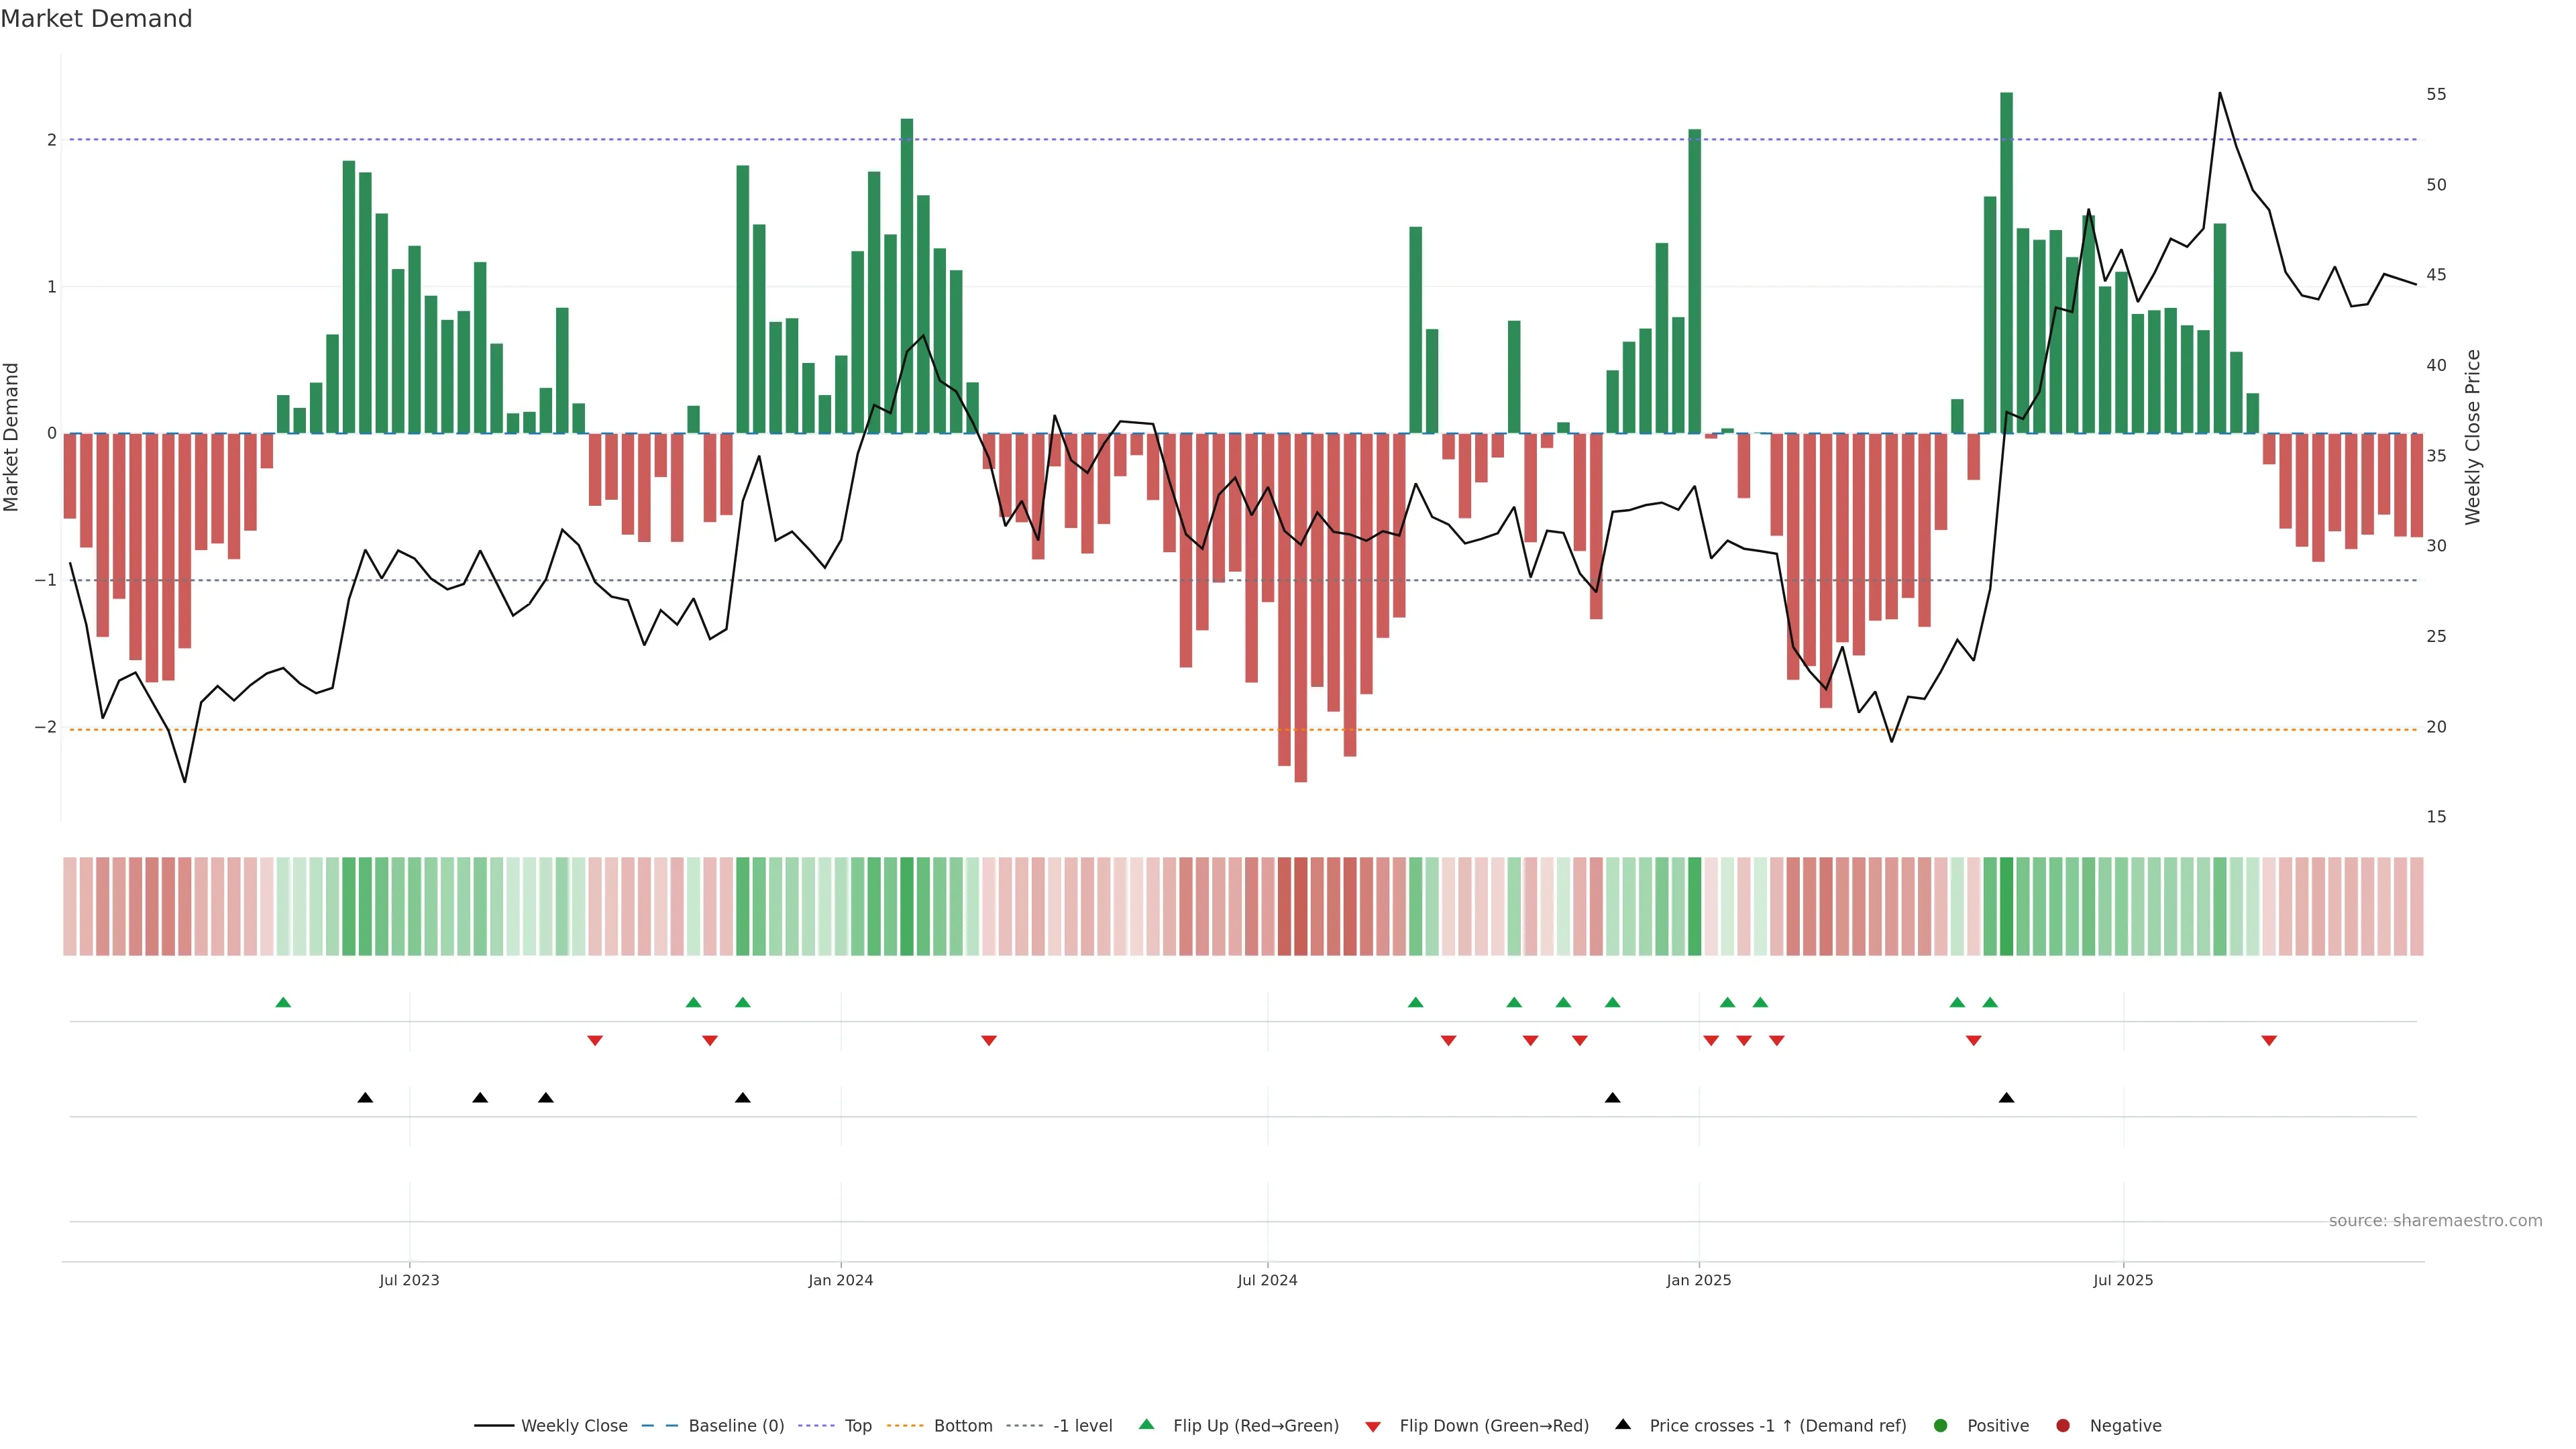Image resolution: width=2576 pixels, height=1449 pixels.
Task: Hide the Top threshold legend entry
Action: tap(857, 1426)
